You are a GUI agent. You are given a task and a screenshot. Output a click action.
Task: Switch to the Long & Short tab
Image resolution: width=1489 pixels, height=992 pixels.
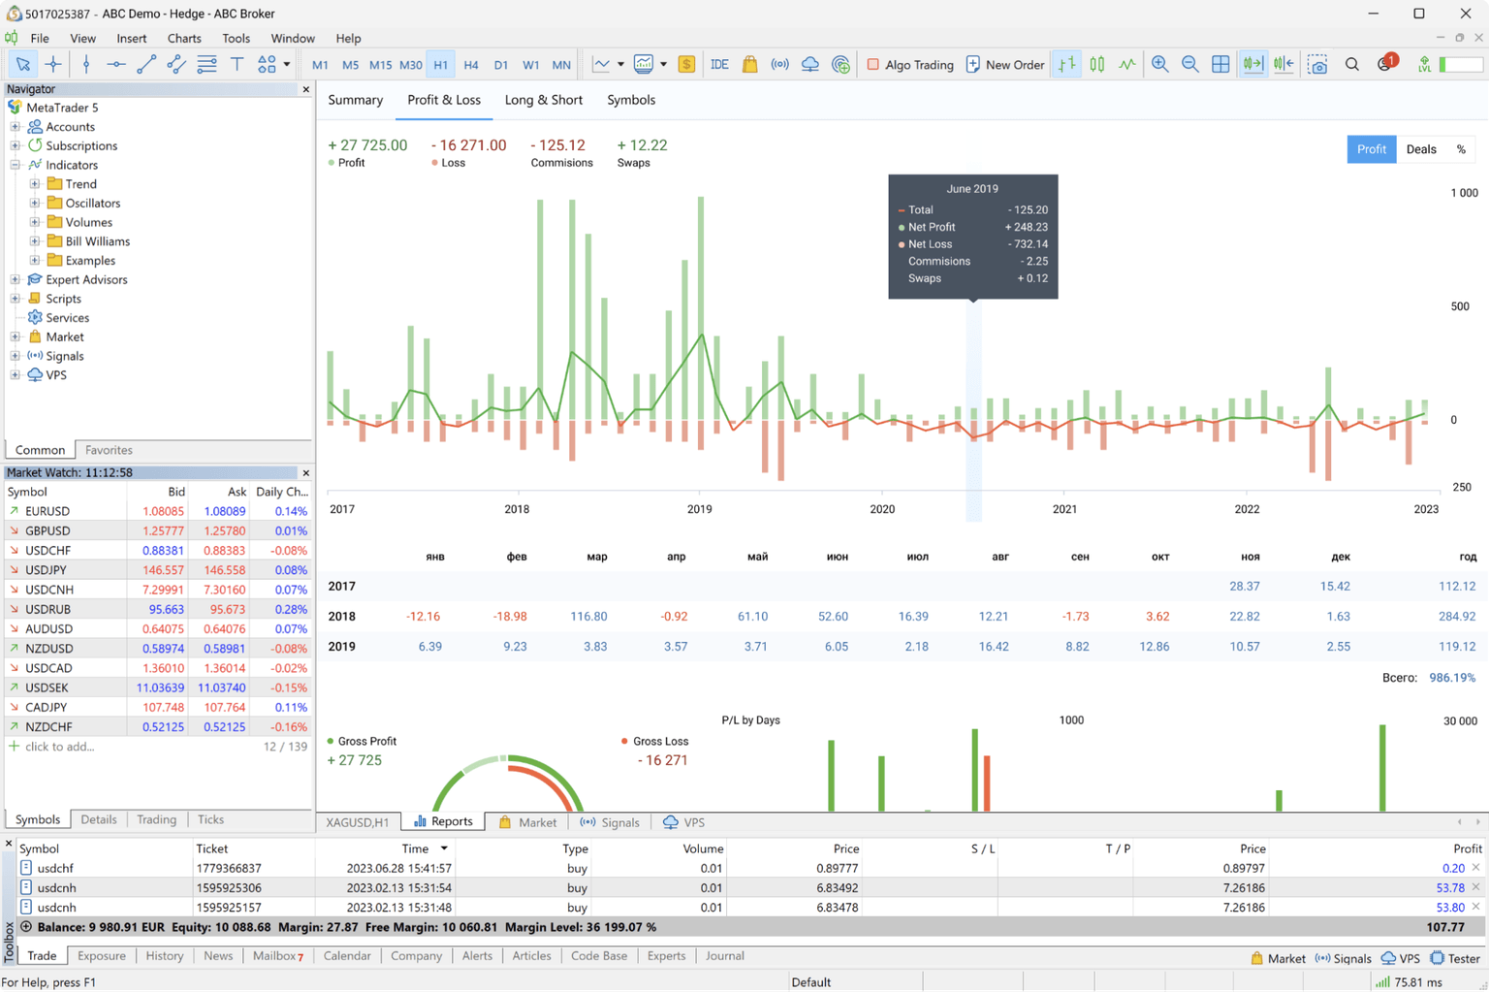[x=543, y=100]
